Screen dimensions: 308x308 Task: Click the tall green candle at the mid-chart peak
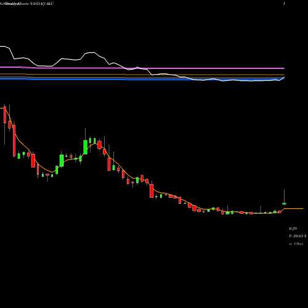tap(85, 147)
